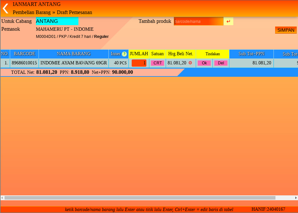The width and height of the screenshot is (298, 213).
Task: Click the Sub.Tot-PPN column header
Action: [251, 54]
